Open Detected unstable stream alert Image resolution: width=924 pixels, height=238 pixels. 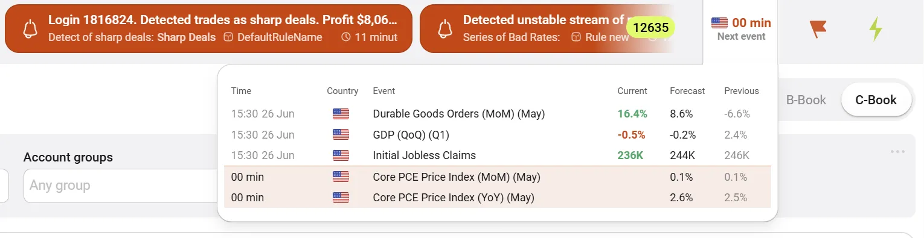(547, 28)
